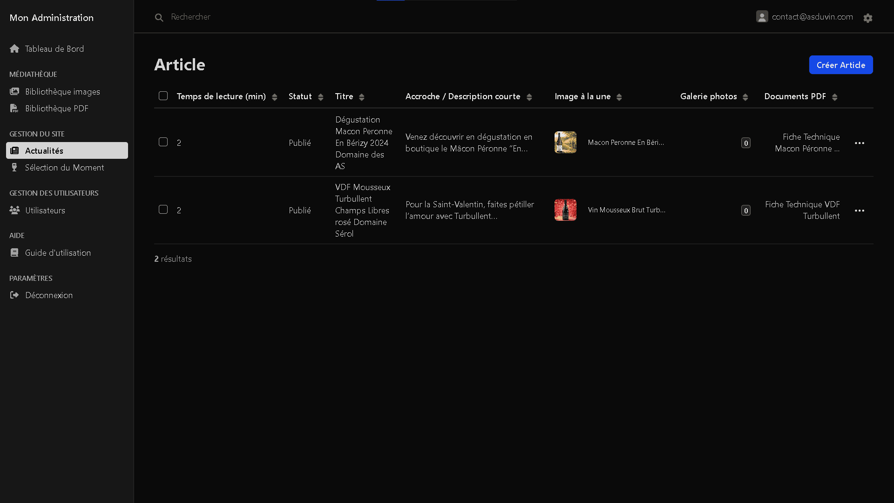Click the Créer Article button

840,65
